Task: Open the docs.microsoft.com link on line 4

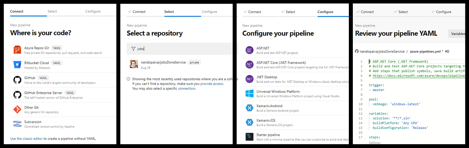Action: [x=419, y=76]
